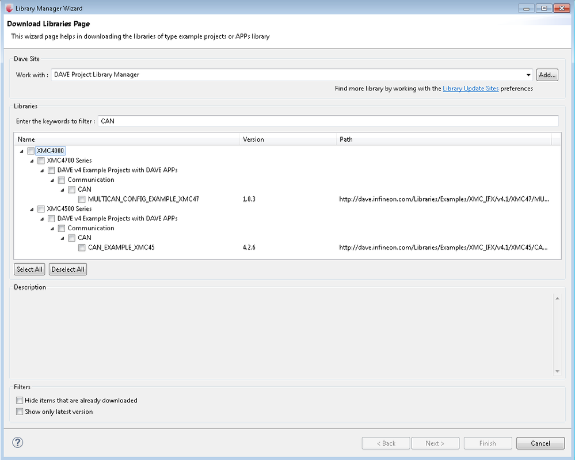Check the MULTICAN_CONFIG_EXAMPLE_XMC47 checkbox
This screenshot has height=460, width=575.
[82, 199]
